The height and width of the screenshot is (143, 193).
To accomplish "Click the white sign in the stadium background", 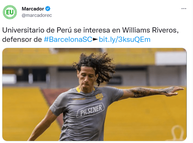I will coord(171,58).
